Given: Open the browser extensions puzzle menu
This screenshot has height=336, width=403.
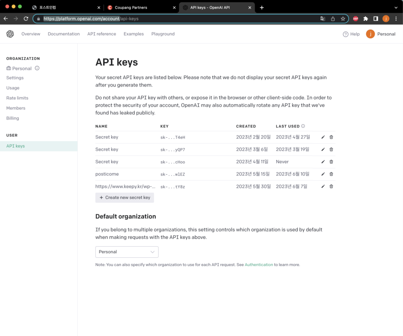Looking at the screenshot, I should pyautogui.click(x=366, y=19).
